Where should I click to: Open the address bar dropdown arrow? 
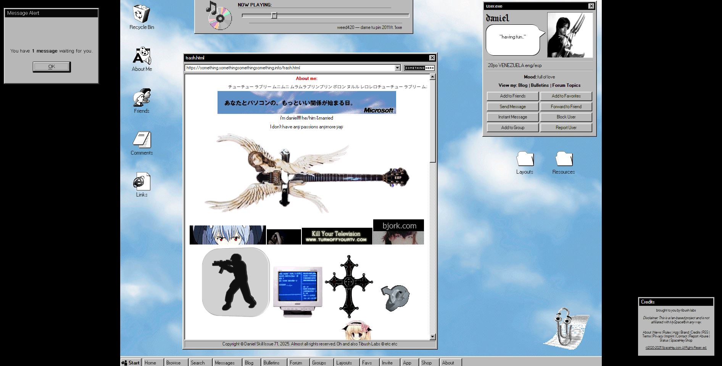click(397, 68)
